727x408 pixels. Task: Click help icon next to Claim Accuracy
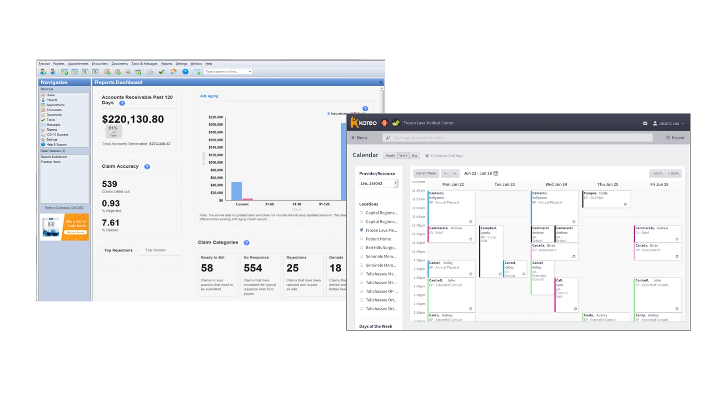tap(147, 167)
